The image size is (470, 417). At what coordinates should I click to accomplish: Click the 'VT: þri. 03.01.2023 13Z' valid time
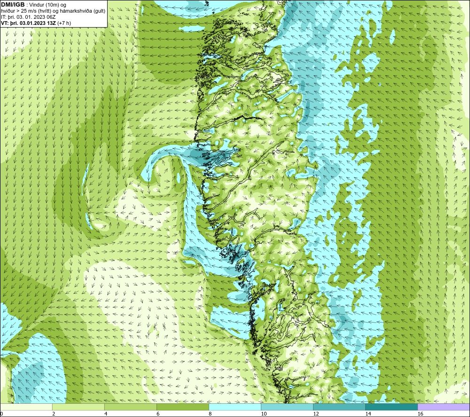[x=28, y=23]
